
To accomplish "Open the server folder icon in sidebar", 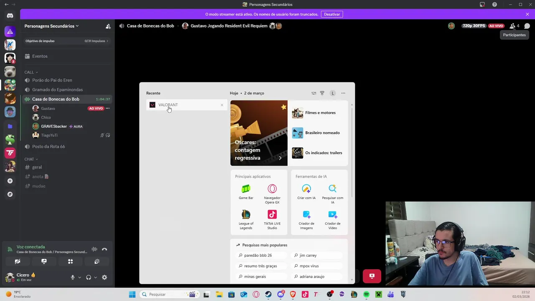I will click(x=10, y=126).
